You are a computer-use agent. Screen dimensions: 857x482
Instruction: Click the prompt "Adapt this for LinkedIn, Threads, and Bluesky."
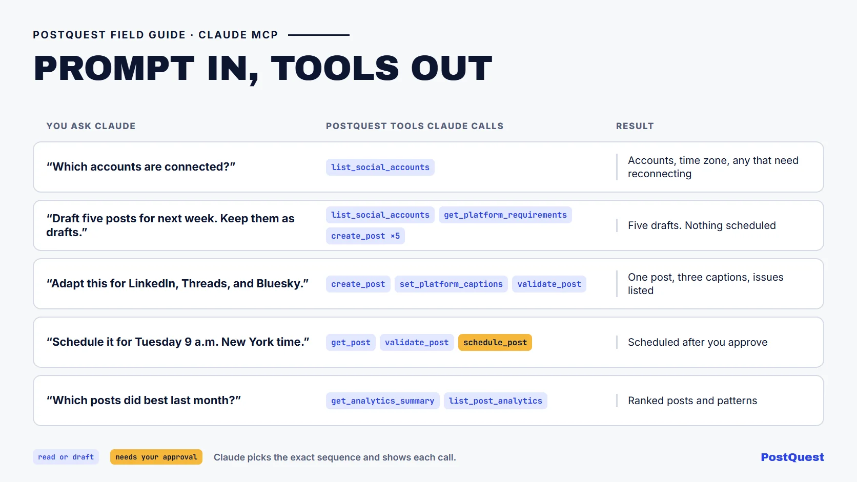pos(177,284)
